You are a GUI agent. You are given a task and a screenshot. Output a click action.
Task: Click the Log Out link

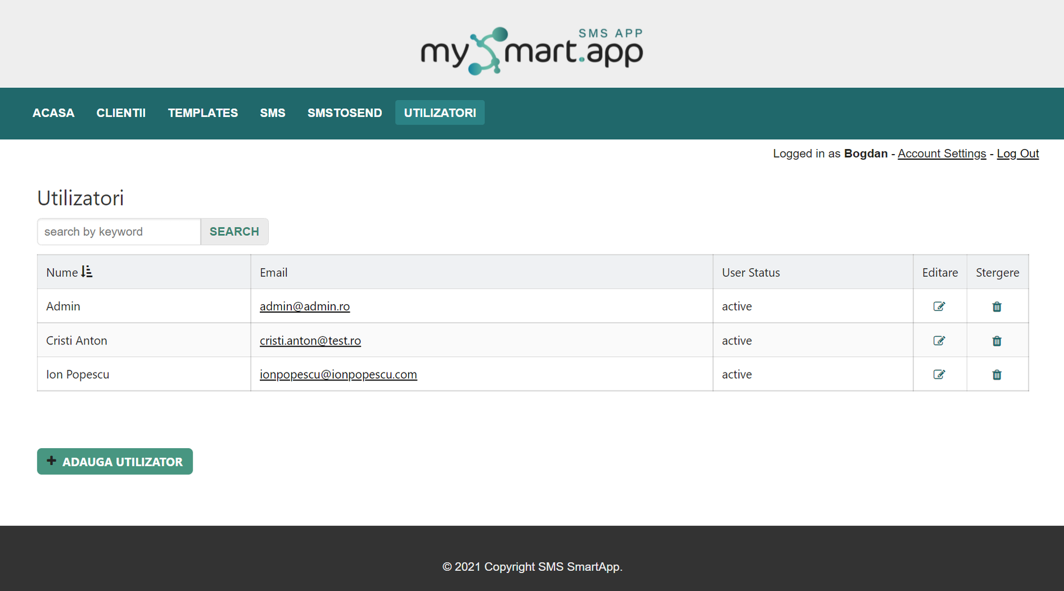1018,153
